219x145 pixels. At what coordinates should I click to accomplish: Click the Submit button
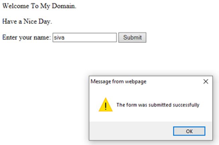132,37
